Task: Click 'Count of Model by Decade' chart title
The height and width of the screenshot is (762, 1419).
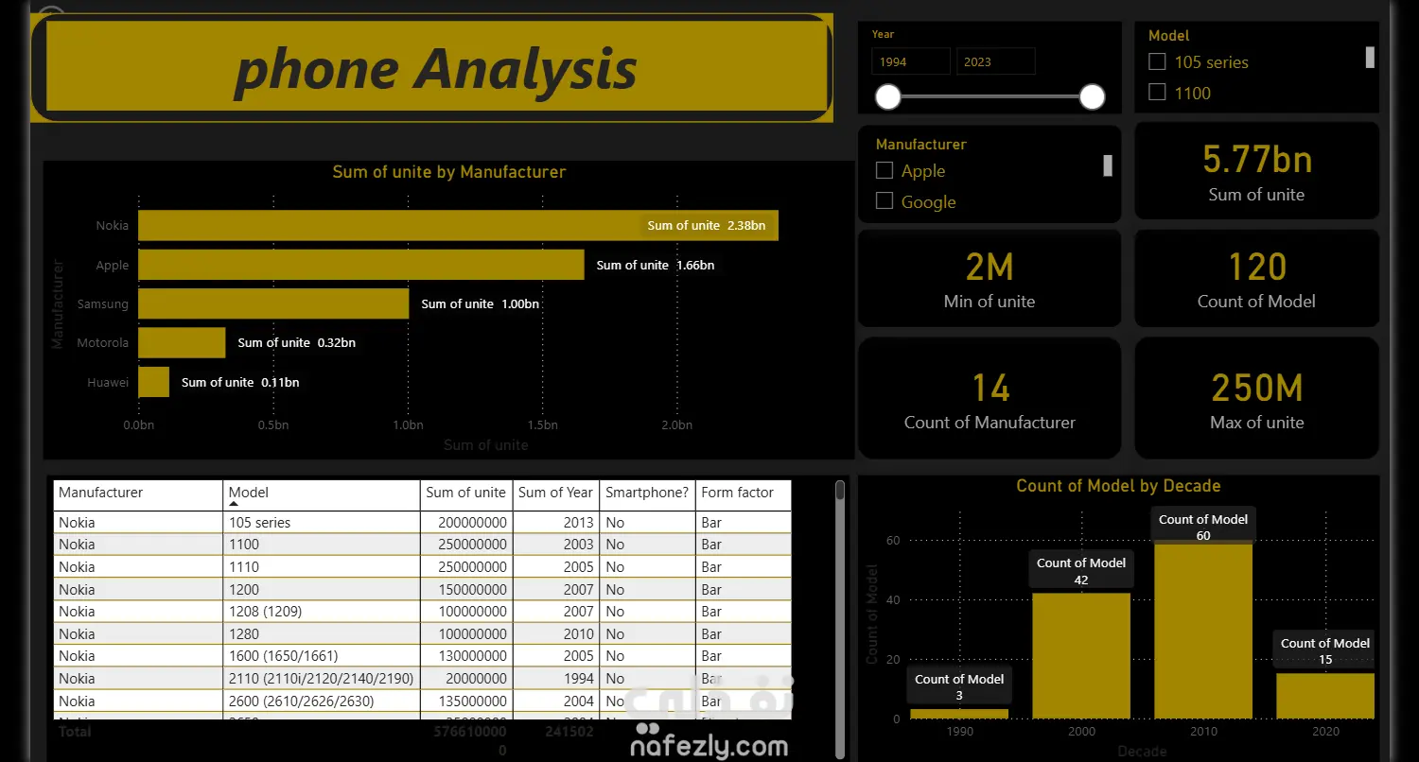Action: coord(1118,486)
